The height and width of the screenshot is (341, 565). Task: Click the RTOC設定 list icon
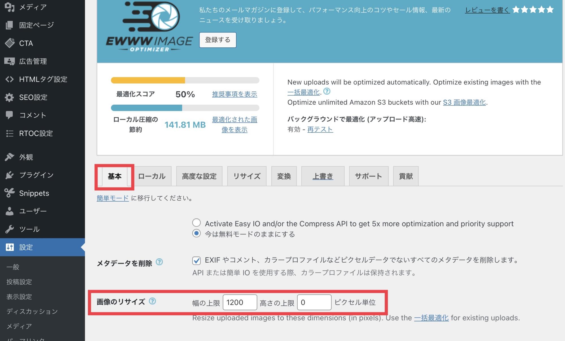click(x=10, y=133)
